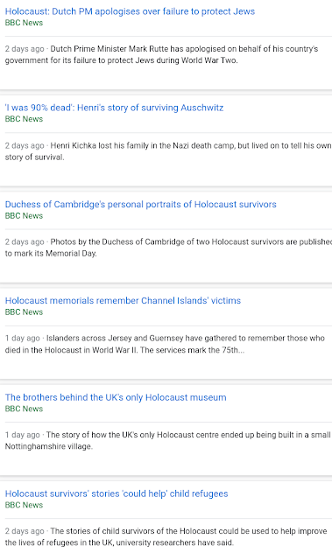Click BBC News source under Henri's story headline
This screenshot has height=560, width=332.
coord(24,119)
